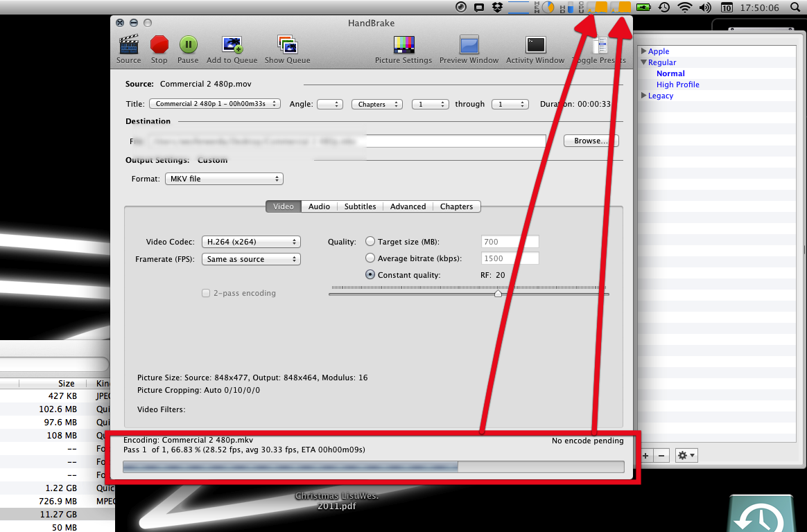Click the Average bitrate 1500 field
807x532 pixels.
pos(510,258)
